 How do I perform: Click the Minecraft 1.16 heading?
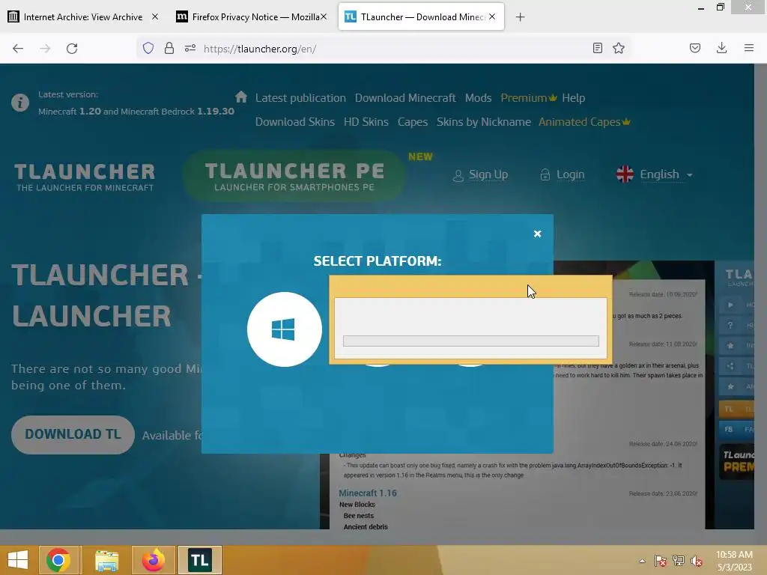368,493
